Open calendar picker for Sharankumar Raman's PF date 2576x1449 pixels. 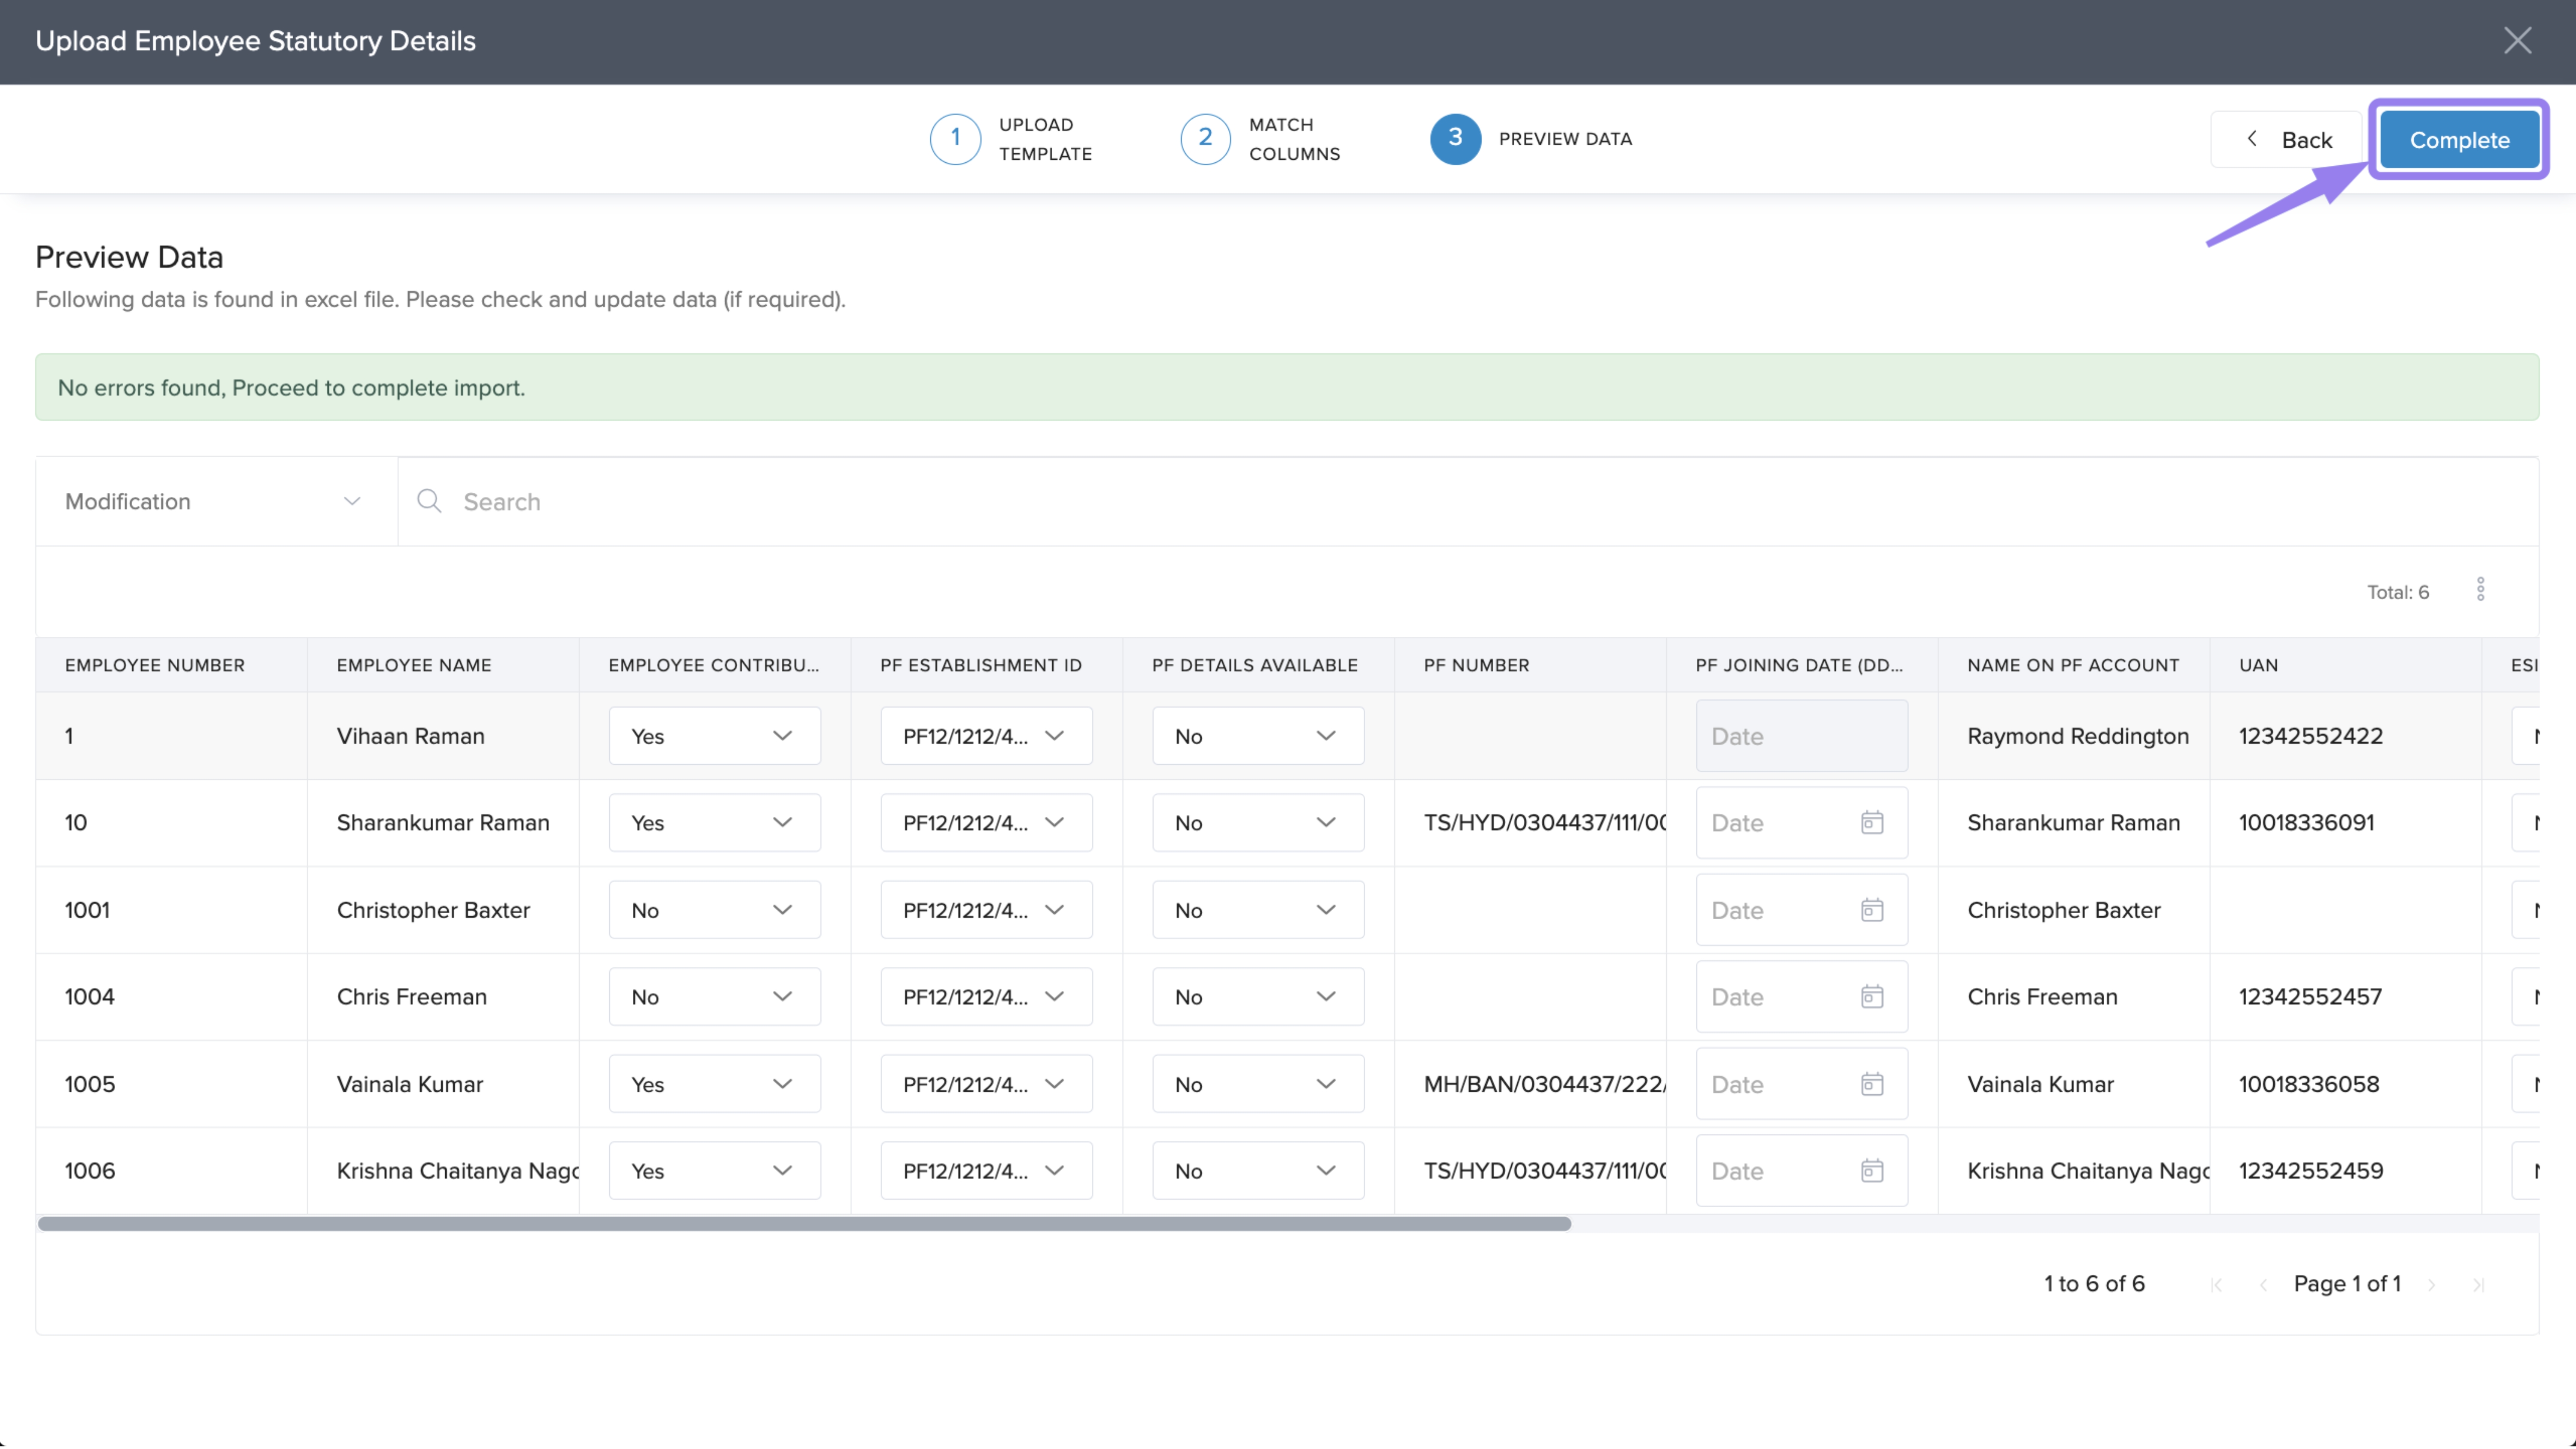point(1871,823)
